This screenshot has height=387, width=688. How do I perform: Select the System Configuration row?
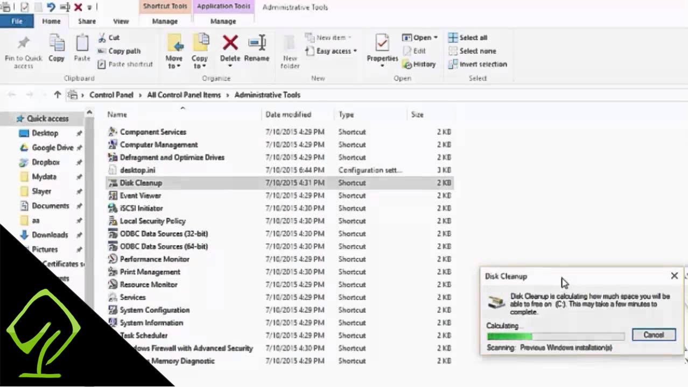(279, 310)
